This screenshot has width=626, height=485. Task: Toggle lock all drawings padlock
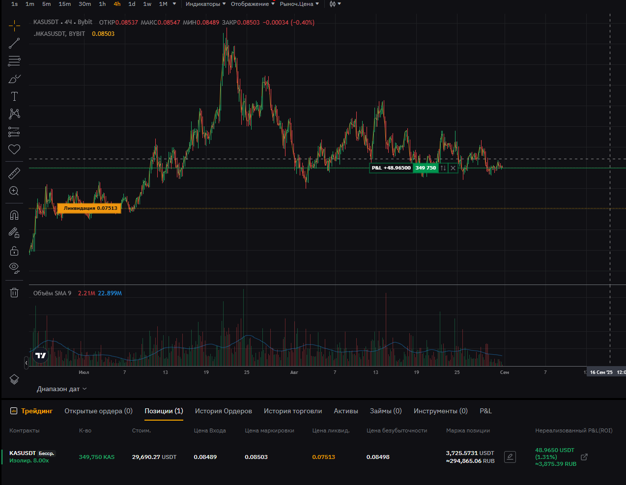pyautogui.click(x=14, y=251)
